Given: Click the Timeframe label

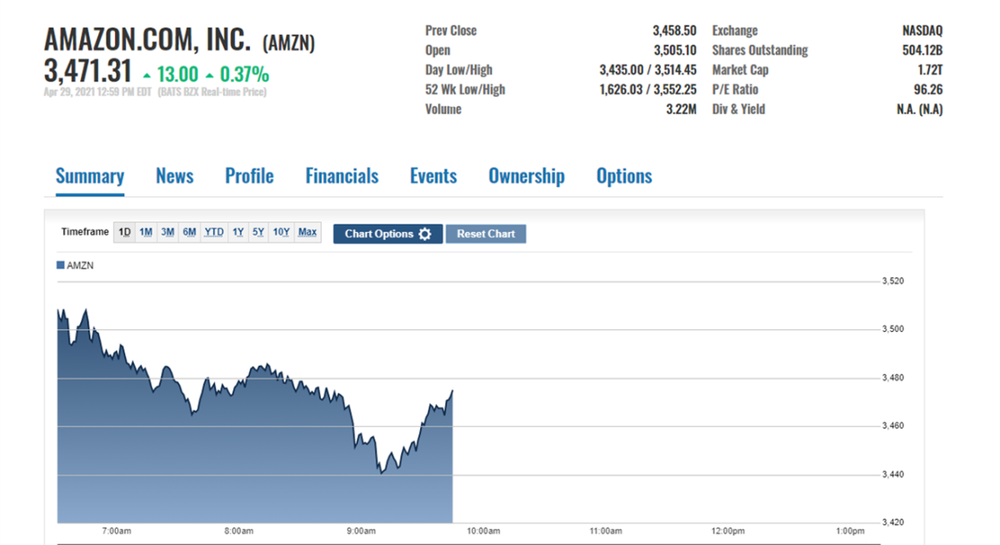Looking at the screenshot, I should (x=85, y=232).
